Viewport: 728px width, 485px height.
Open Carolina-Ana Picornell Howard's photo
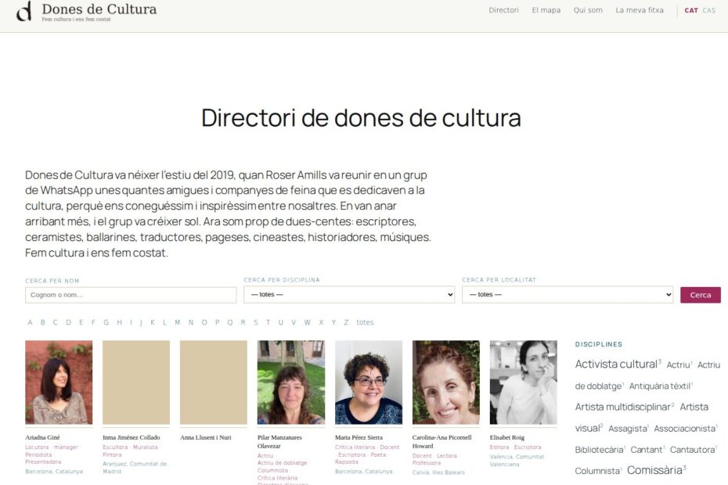pos(445,382)
